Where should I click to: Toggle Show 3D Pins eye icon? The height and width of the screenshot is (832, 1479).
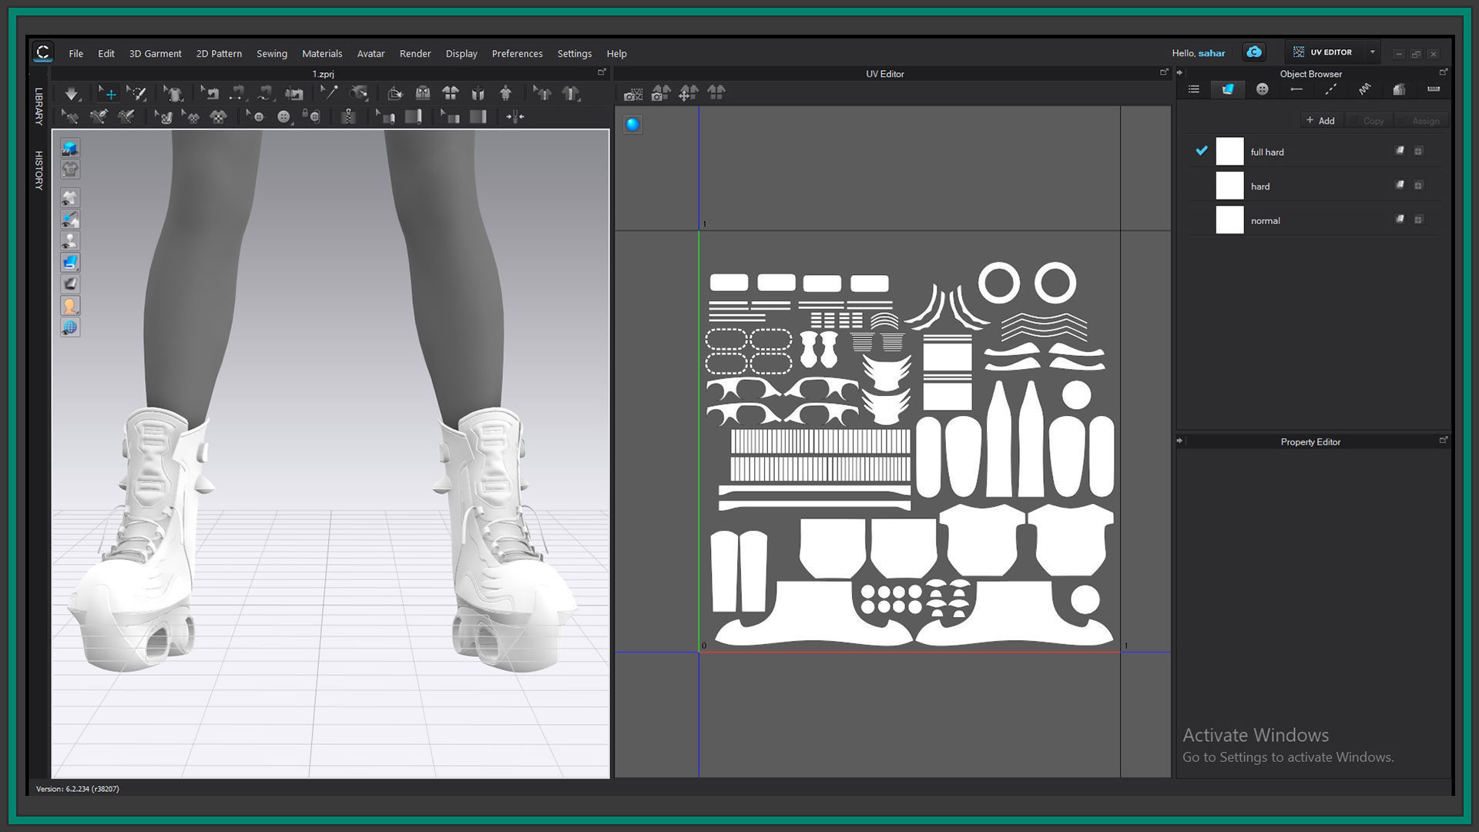(x=70, y=220)
